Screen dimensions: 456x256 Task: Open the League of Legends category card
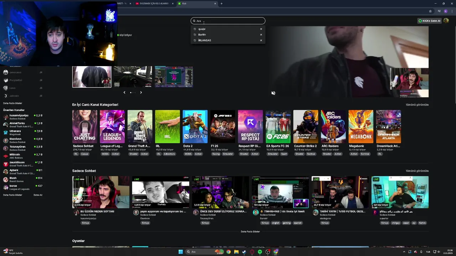112,127
